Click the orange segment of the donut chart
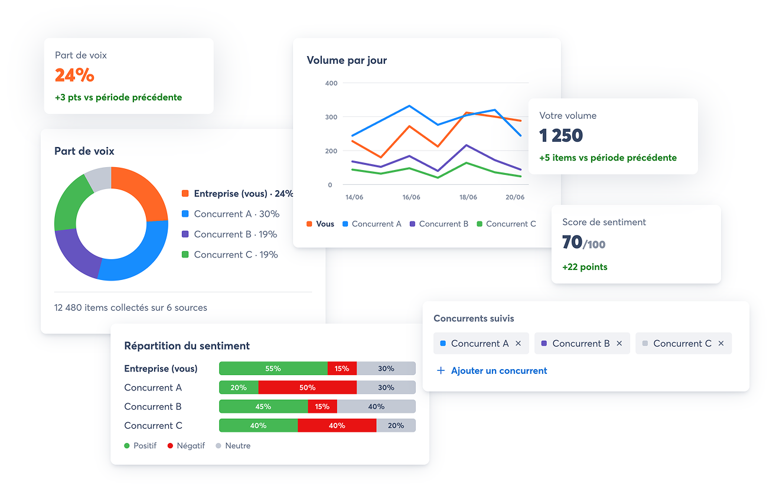Image resolution: width=776 pixels, height=502 pixels. pyautogui.click(x=145, y=191)
